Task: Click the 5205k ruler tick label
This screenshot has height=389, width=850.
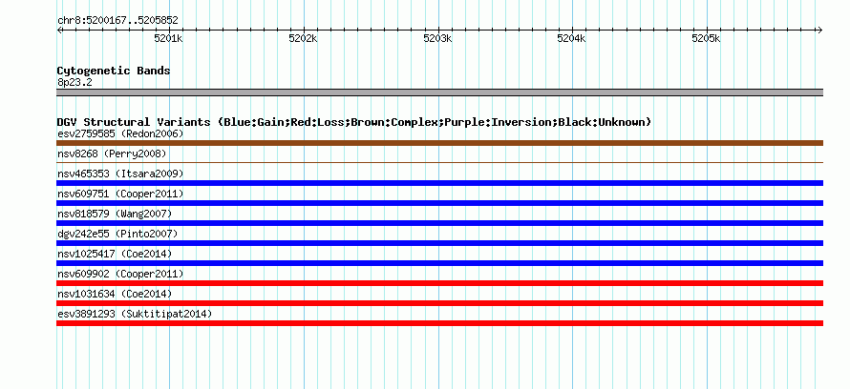Action: [x=707, y=38]
